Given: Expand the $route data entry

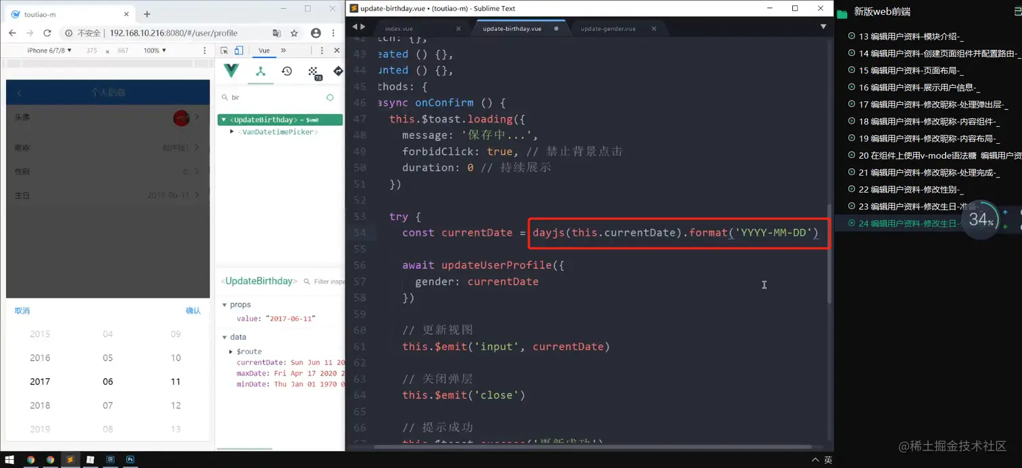Looking at the screenshot, I should coord(231,351).
